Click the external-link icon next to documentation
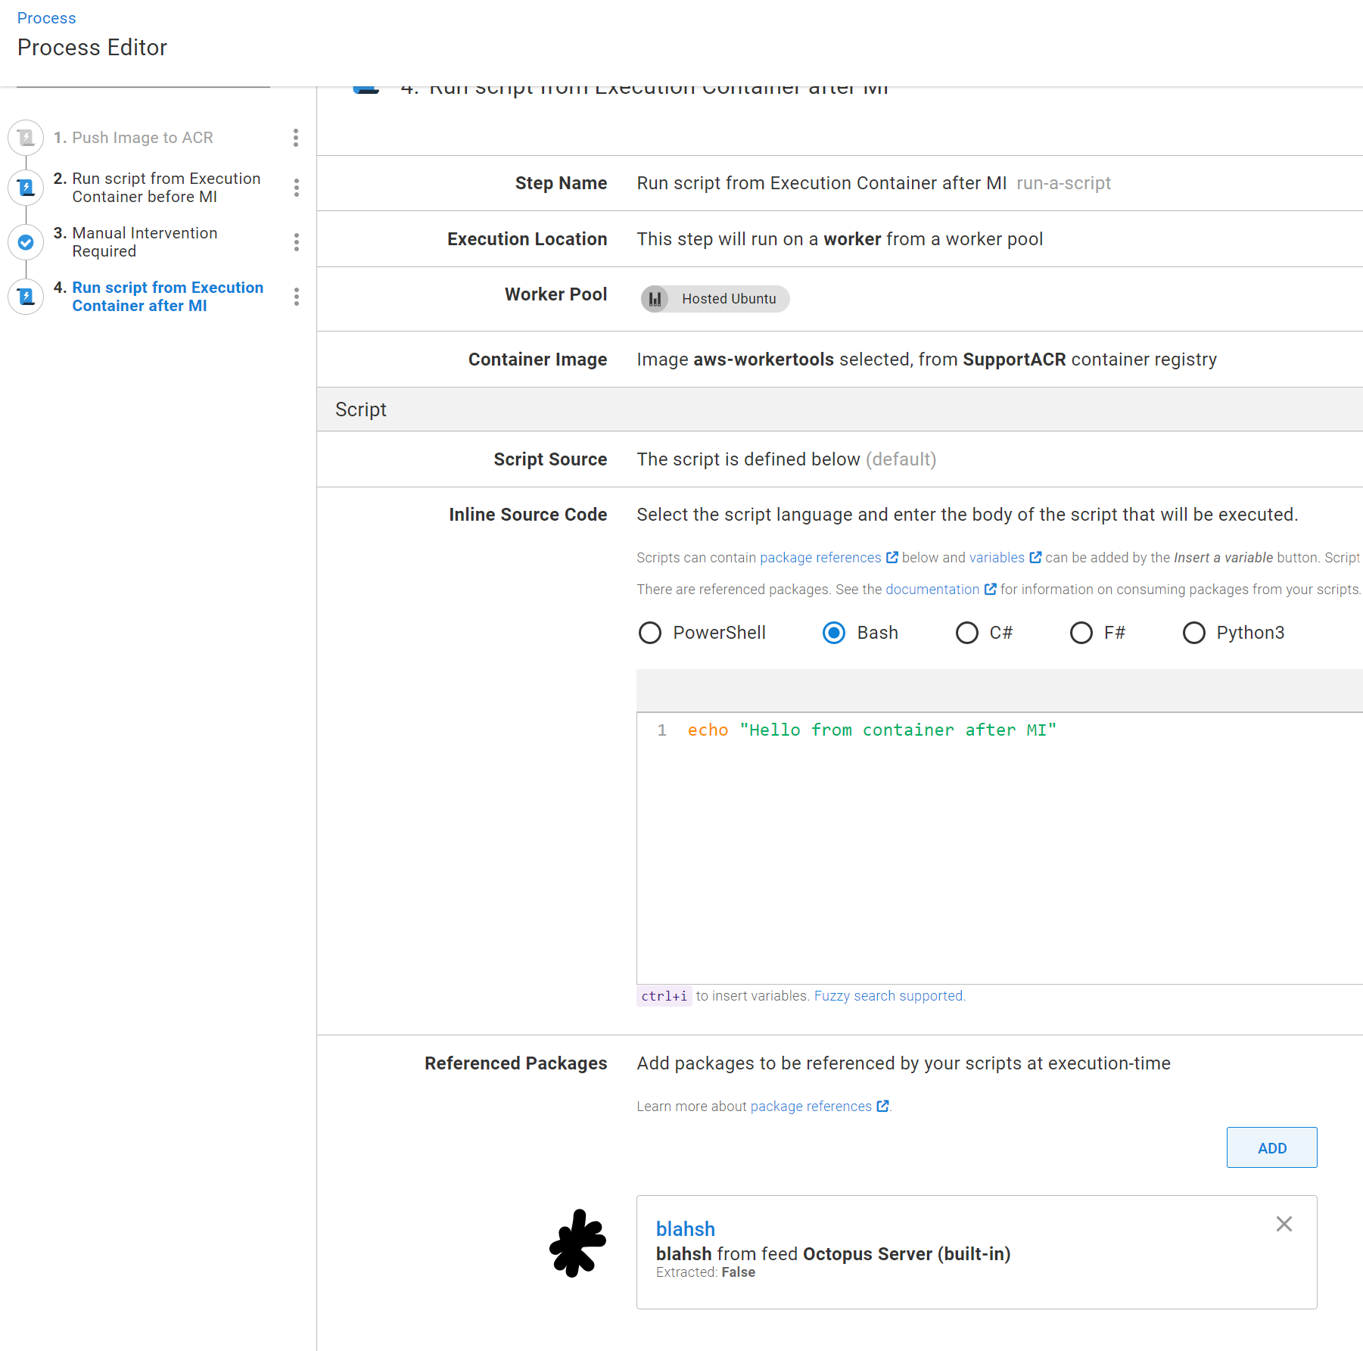The image size is (1363, 1351). [x=990, y=589]
